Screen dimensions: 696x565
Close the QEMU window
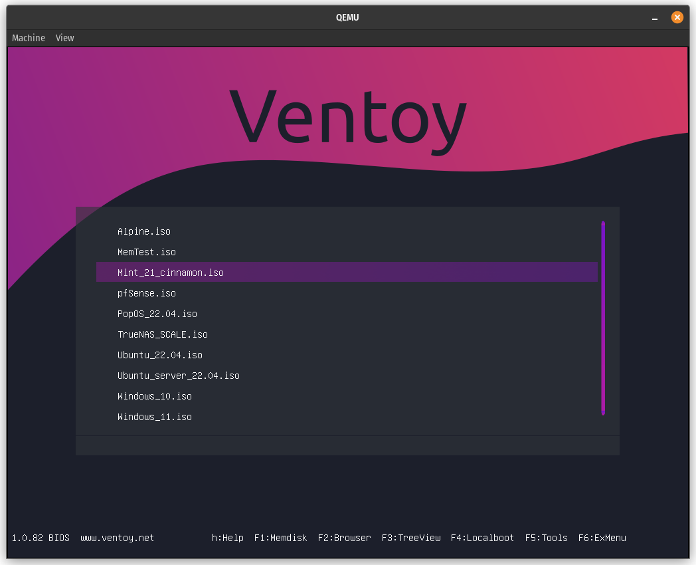(677, 17)
